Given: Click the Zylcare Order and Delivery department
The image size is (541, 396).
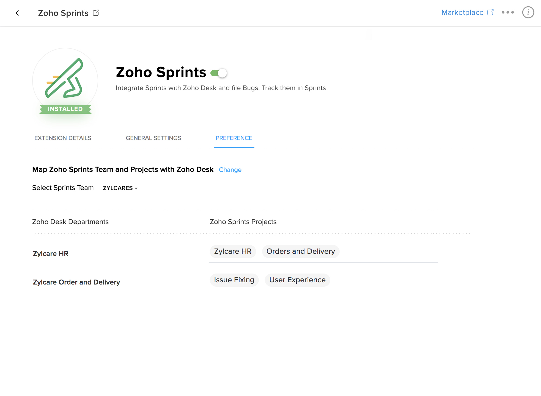Looking at the screenshot, I should [76, 282].
